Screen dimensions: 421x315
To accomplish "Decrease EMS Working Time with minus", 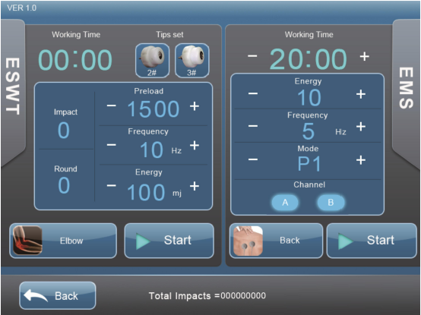I will click(252, 55).
